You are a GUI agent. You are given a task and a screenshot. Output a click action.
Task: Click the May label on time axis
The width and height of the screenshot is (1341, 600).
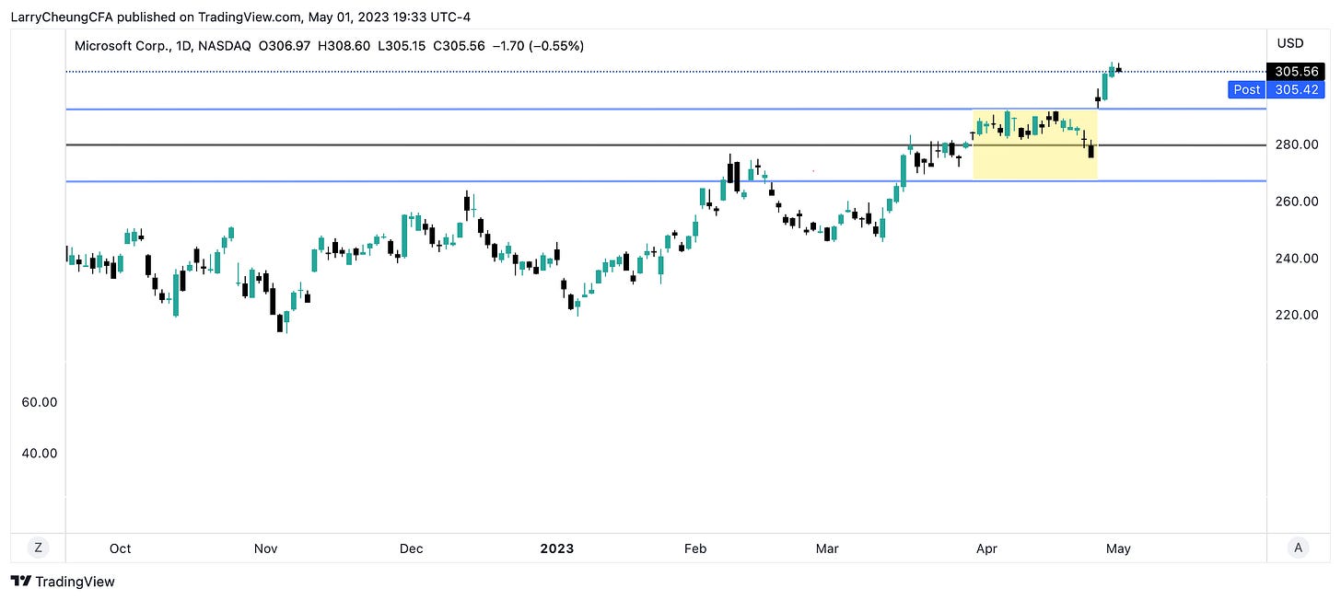1118,548
